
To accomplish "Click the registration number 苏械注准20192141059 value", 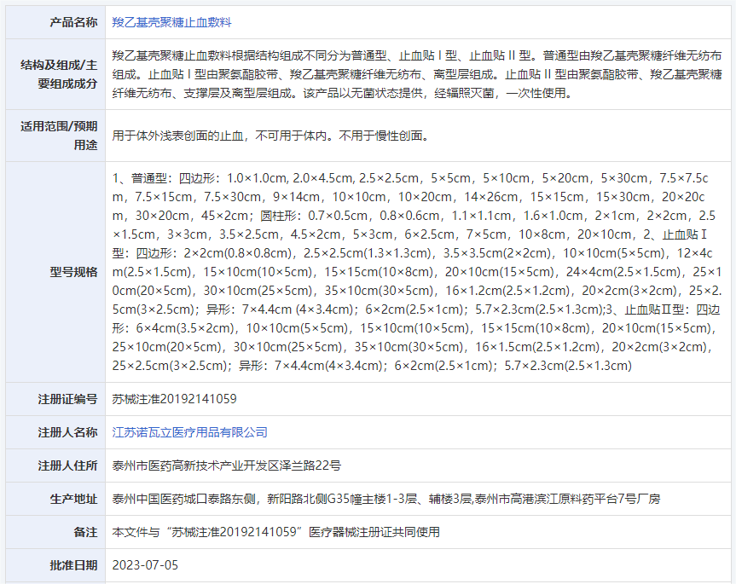I will (x=174, y=399).
